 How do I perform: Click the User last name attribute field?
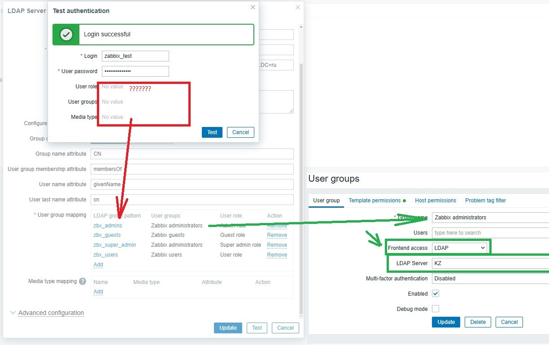pos(192,200)
